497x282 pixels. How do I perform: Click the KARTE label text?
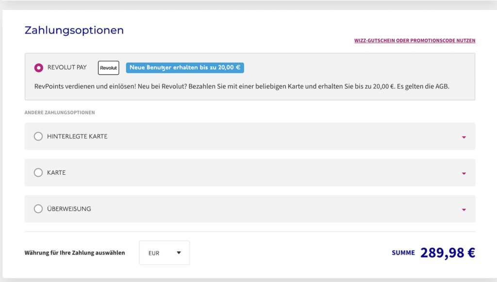click(x=56, y=172)
